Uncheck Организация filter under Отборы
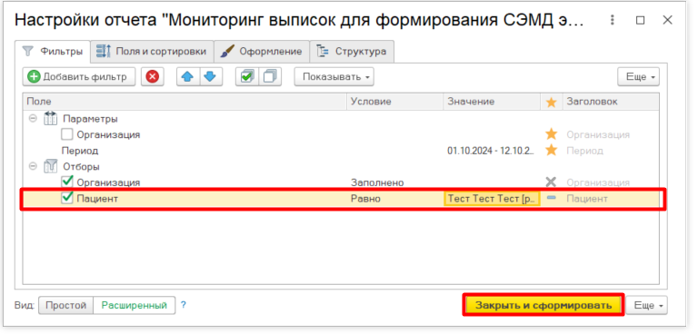Image resolution: width=698 pixels, height=334 pixels. click(x=66, y=182)
